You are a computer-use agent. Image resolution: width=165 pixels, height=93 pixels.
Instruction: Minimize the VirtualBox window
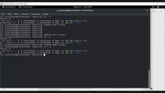tap(152, 4)
